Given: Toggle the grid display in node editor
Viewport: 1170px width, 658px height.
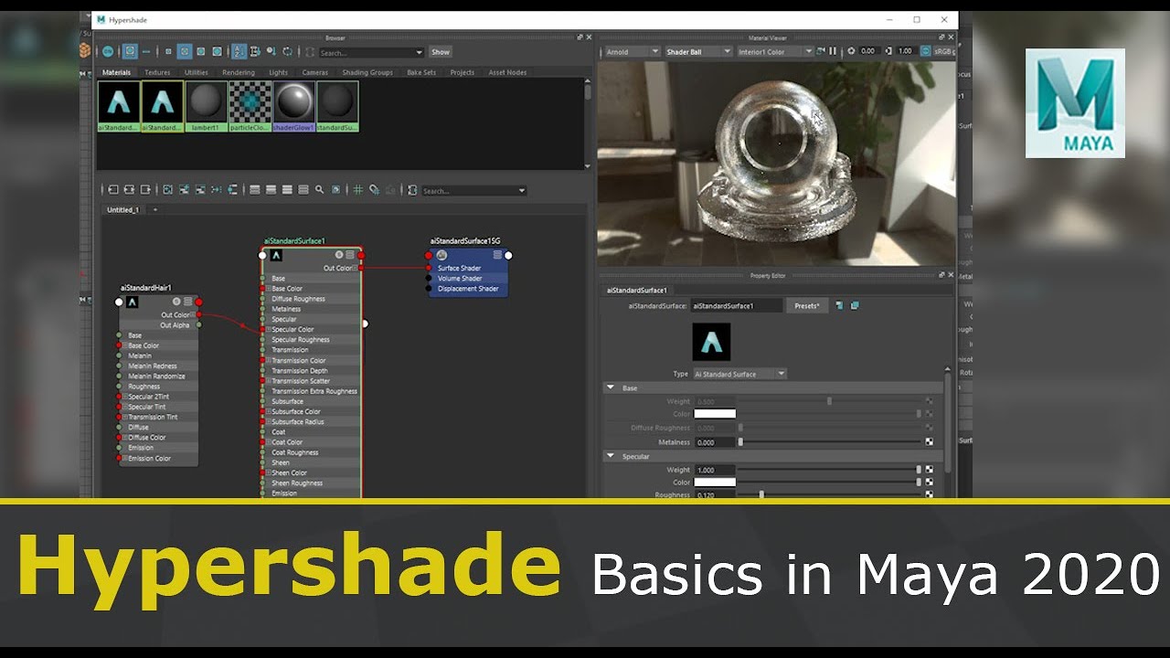Looking at the screenshot, I should pos(358,190).
